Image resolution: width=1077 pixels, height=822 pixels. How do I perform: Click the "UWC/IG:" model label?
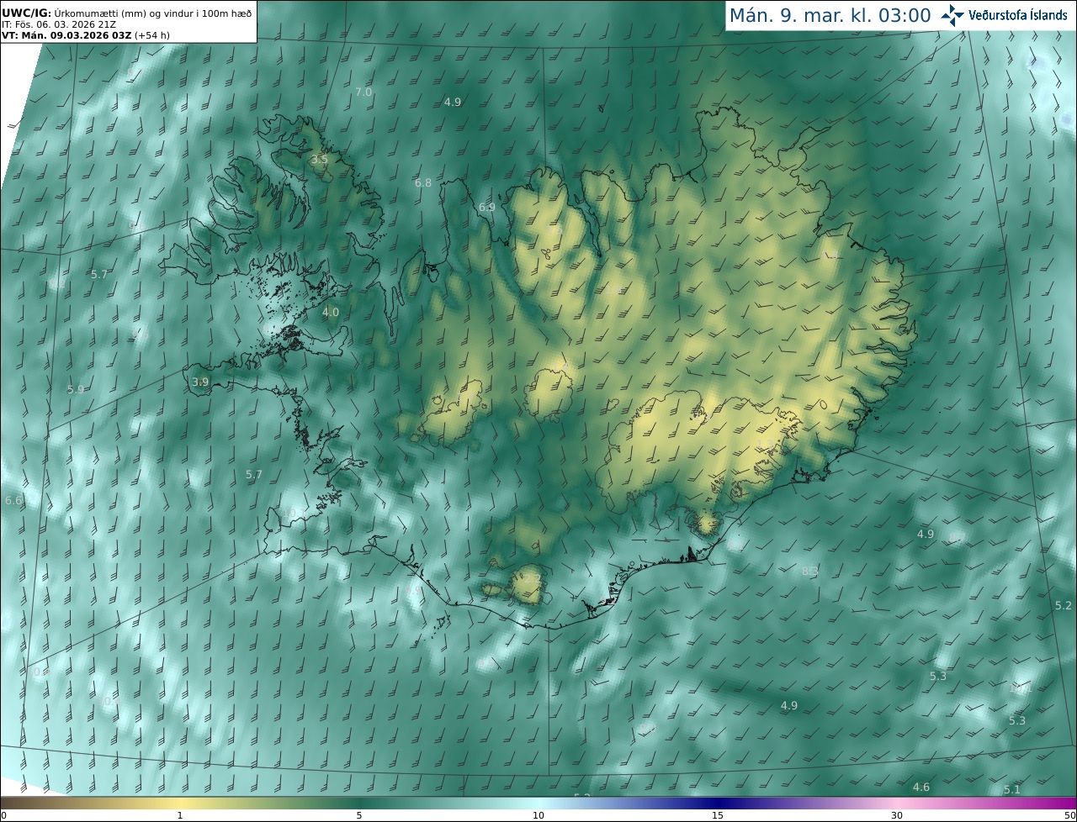26,13
